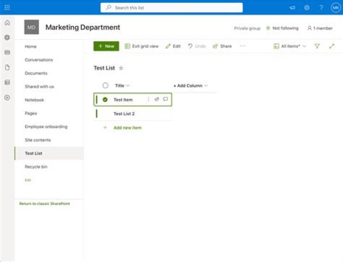Viewport: 343px width, 262px height.
Task: Click into the Search this list field
Action: (171, 8)
